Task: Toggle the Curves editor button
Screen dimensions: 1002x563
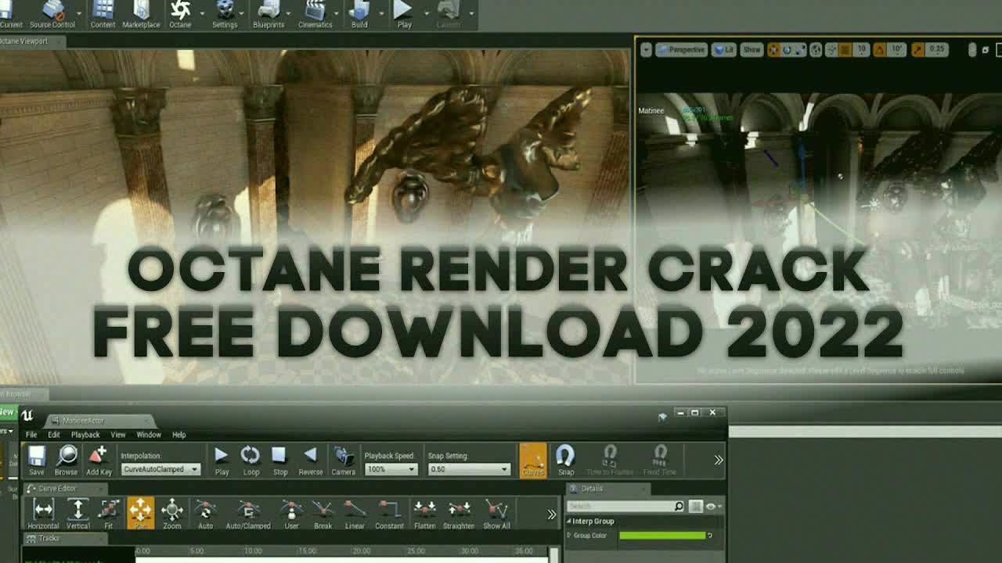Action: [x=533, y=461]
